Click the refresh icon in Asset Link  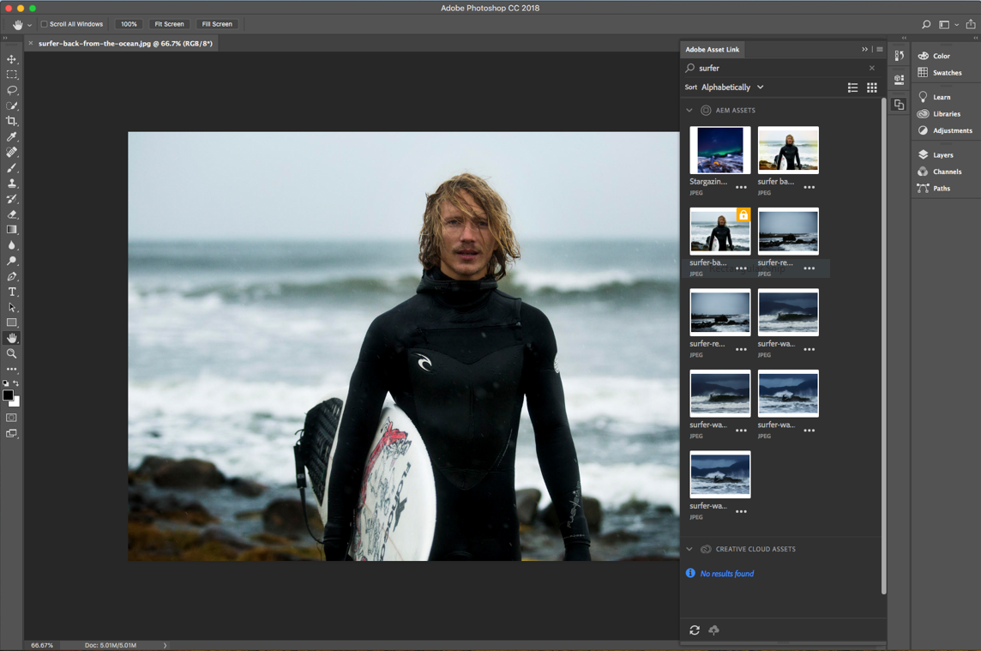pyautogui.click(x=695, y=630)
